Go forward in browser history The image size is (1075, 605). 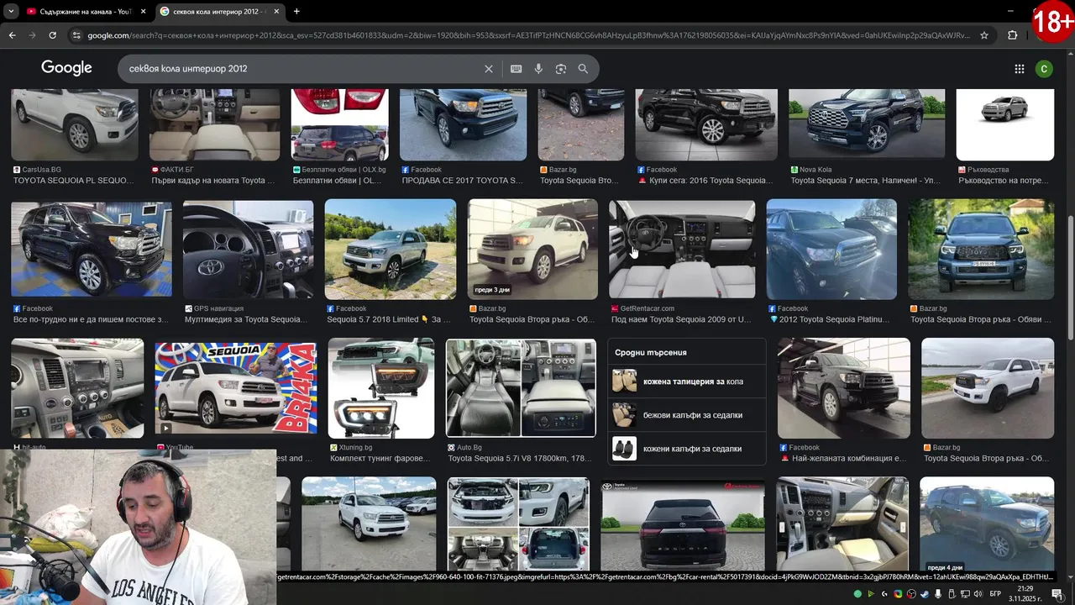point(33,35)
